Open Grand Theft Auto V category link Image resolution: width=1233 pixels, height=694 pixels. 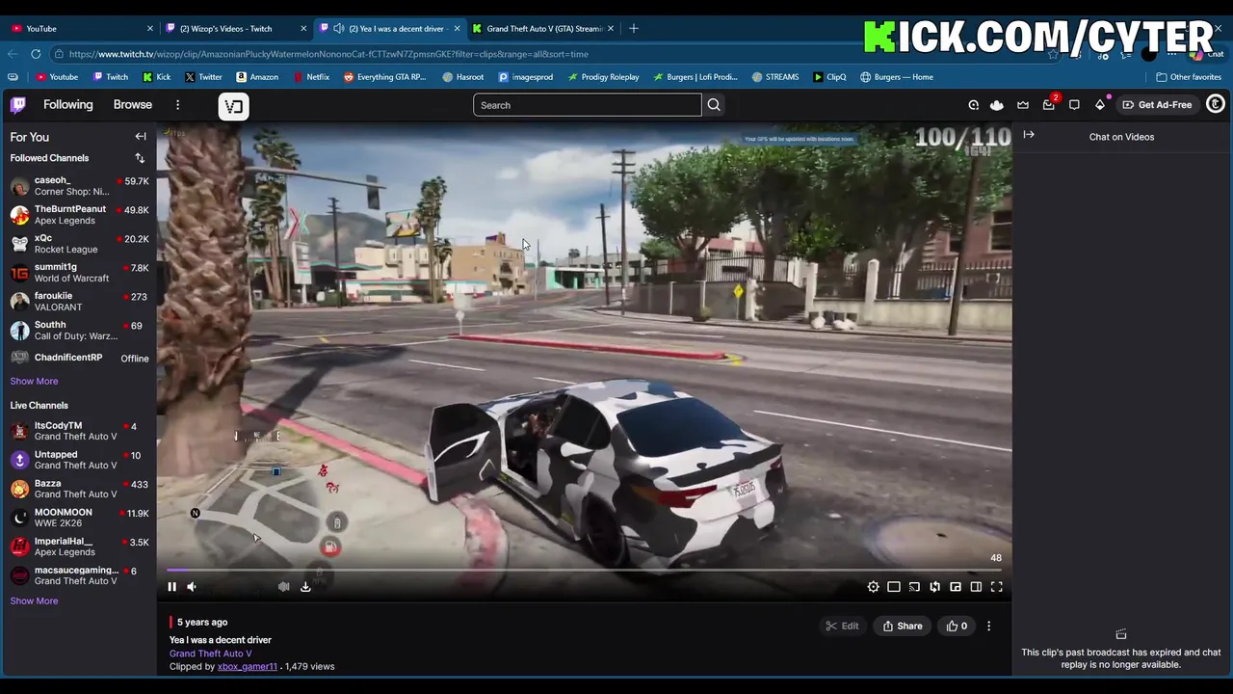coord(210,654)
